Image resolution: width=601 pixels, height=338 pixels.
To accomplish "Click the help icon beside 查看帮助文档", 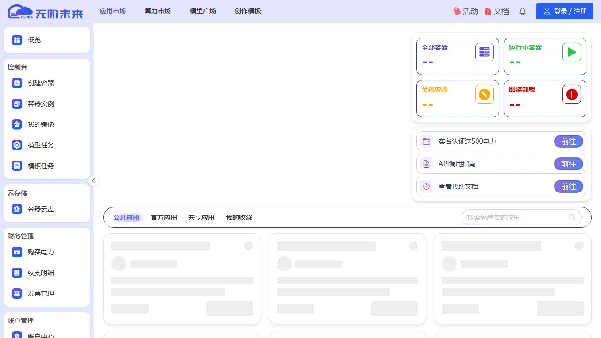I will click(x=426, y=186).
